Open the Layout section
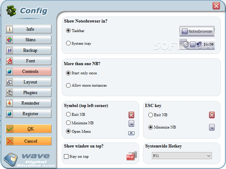This screenshot has width=226, height=169. (28, 82)
